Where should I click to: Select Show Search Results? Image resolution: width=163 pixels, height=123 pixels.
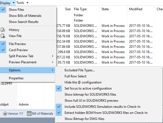click(x=24, y=22)
